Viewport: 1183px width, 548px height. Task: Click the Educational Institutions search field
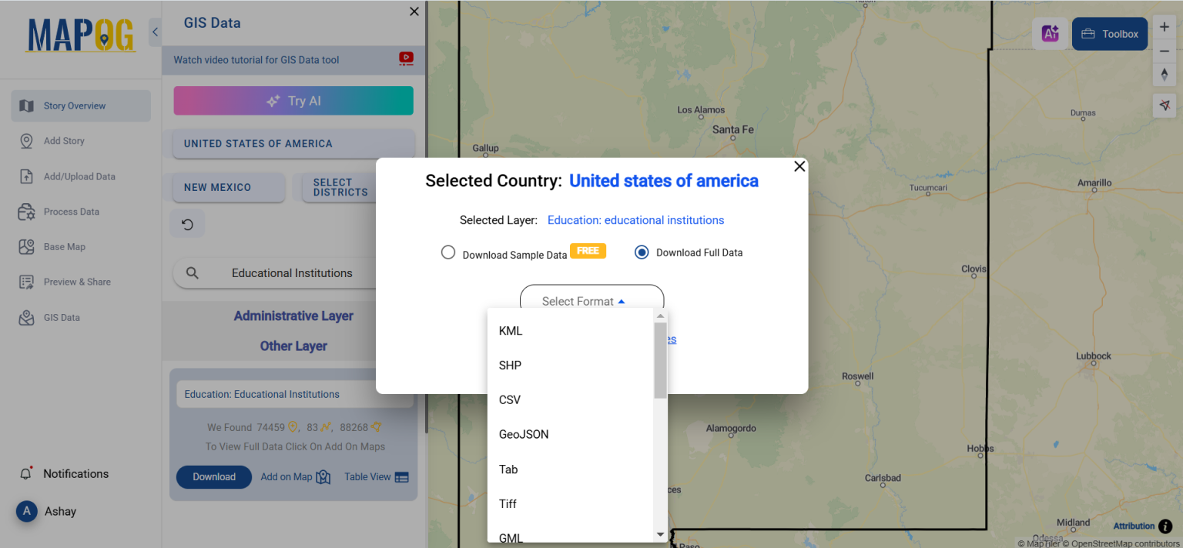coord(293,272)
